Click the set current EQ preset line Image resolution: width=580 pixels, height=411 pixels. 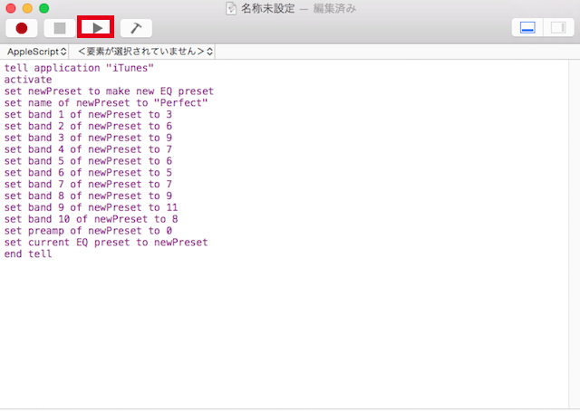pyautogui.click(x=106, y=243)
